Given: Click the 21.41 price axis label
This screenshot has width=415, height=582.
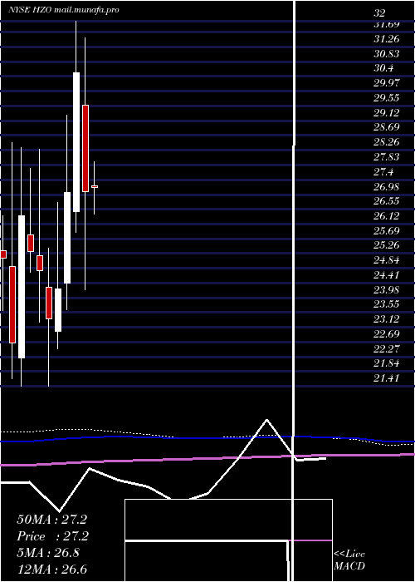Looking at the screenshot, I should click(387, 377).
